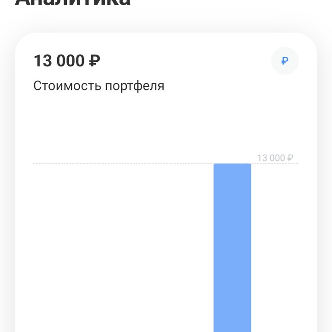The image size is (332, 332).
Task: Tap the Аналитика page heading
Action: click(x=73, y=3)
